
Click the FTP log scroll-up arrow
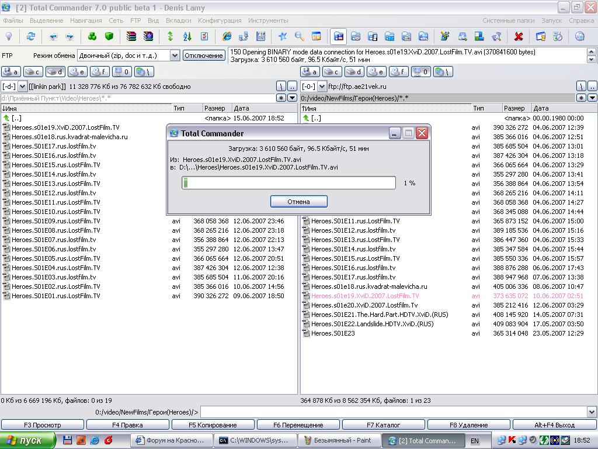click(x=592, y=51)
